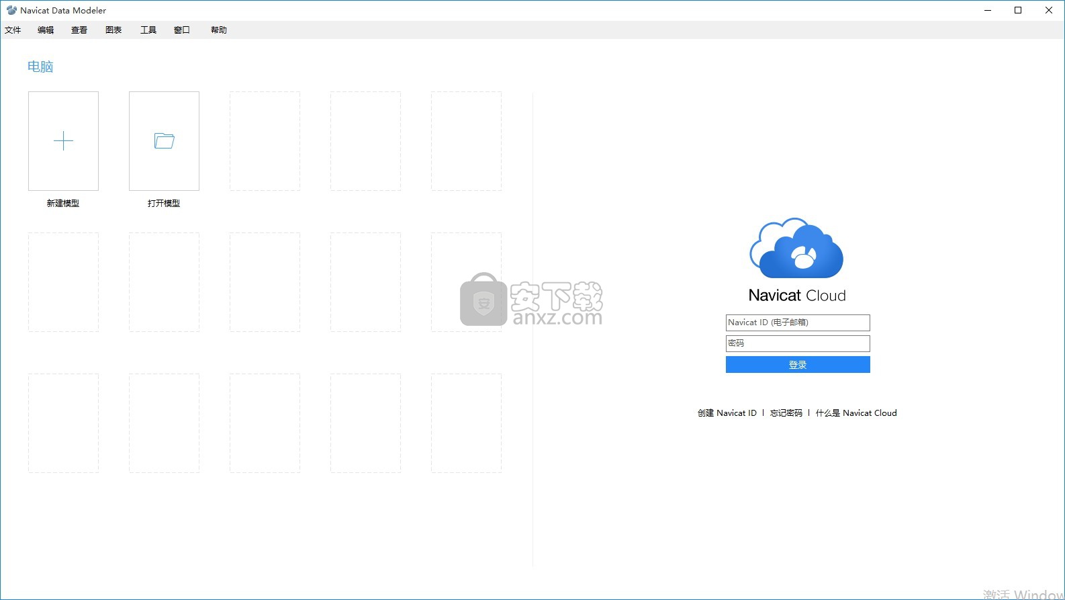Viewport: 1065px width, 600px height.
Task: Open the 图表 menu
Action: click(x=113, y=30)
